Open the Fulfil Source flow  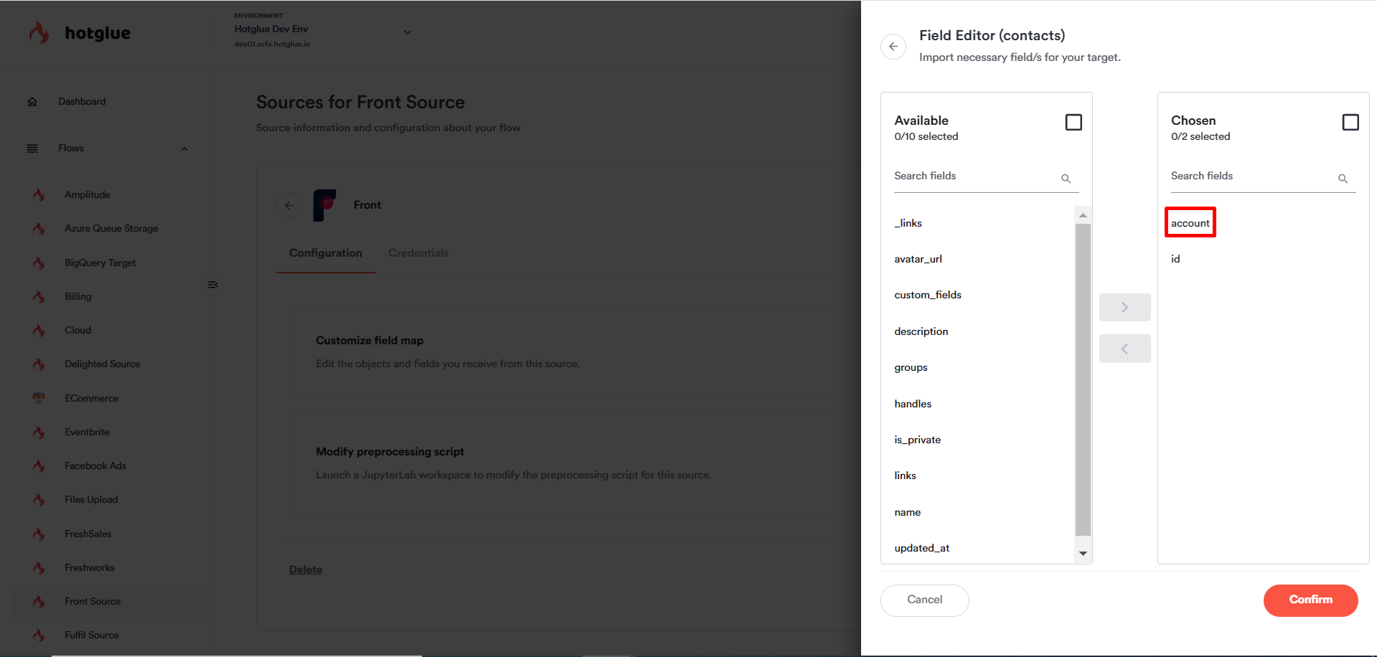(x=92, y=635)
